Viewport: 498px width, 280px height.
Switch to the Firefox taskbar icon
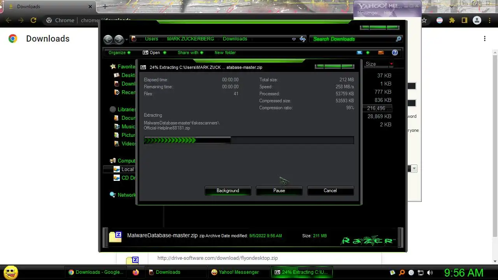point(135,272)
